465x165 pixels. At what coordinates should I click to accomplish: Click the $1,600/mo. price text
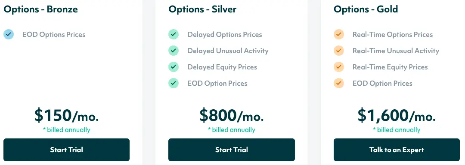(397, 115)
